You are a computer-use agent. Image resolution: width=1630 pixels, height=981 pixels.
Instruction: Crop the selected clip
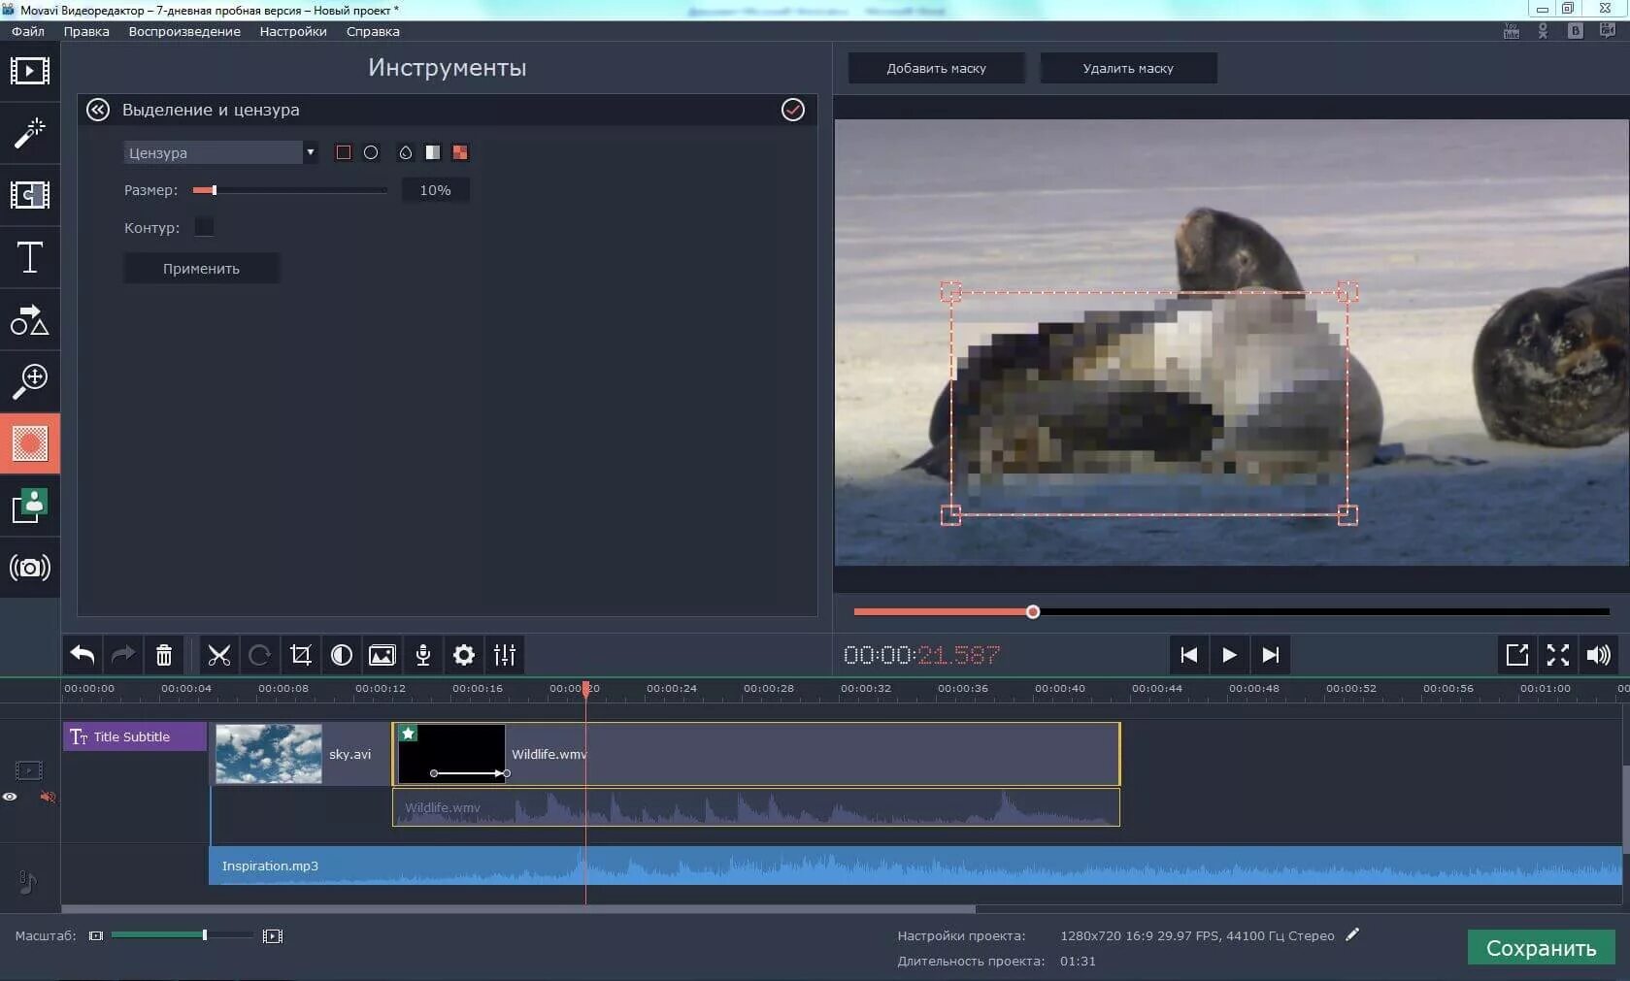(x=301, y=655)
